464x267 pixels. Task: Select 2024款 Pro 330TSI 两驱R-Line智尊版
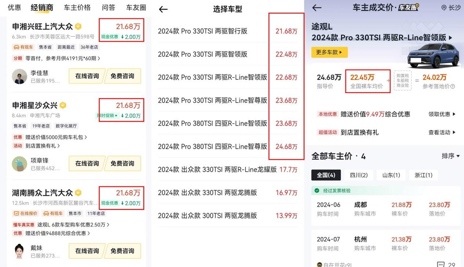pyautogui.click(x=228, y=100)
